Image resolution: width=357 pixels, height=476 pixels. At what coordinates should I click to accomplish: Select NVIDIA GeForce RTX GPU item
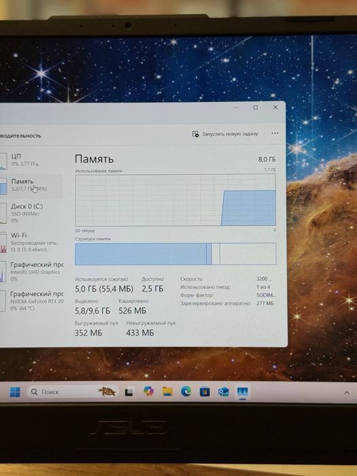click(x=31, y=301)
